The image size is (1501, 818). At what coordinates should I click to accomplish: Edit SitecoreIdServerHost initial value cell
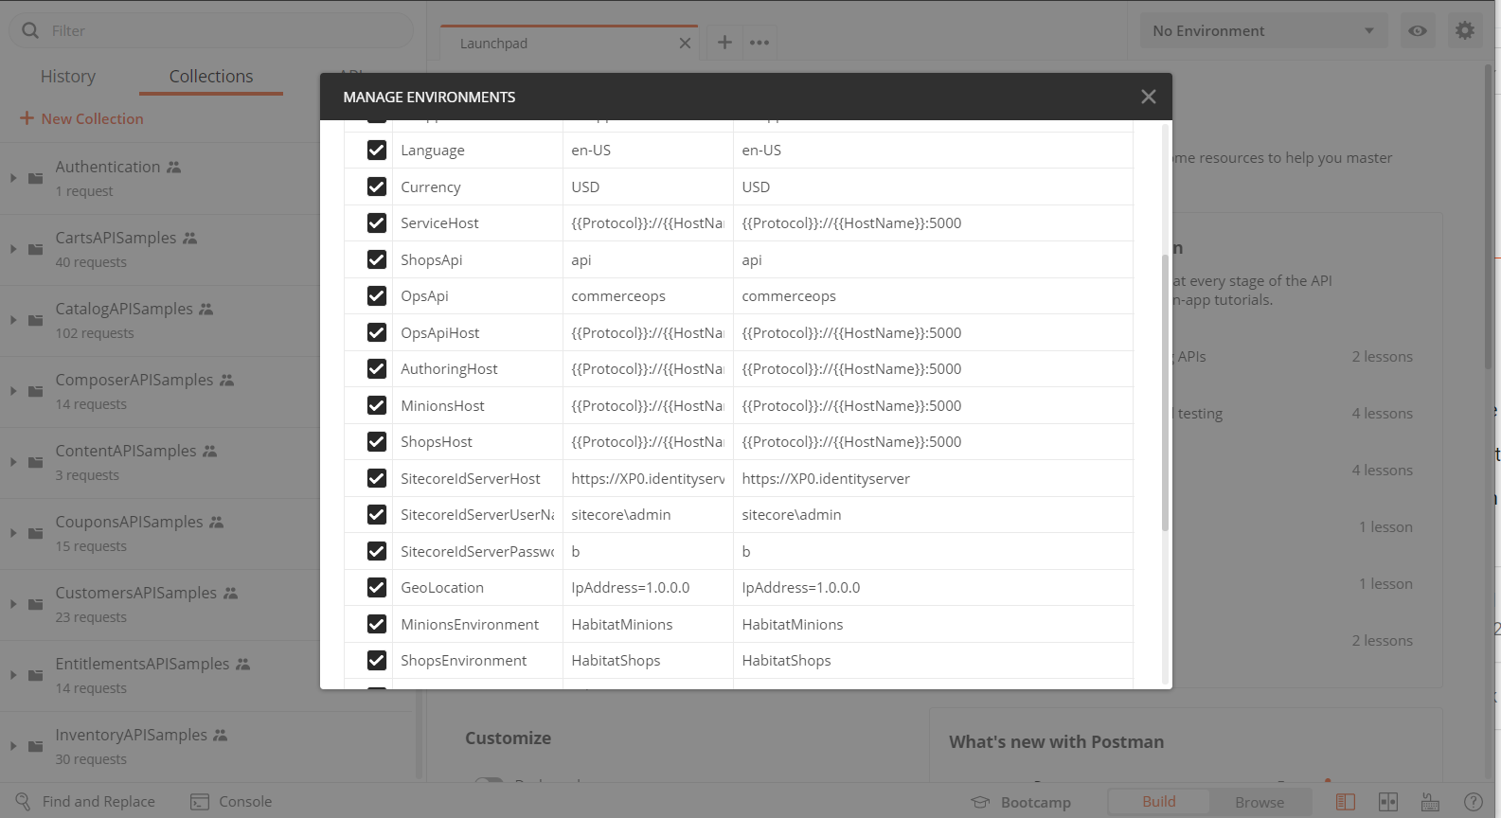[x=648, y=478]
